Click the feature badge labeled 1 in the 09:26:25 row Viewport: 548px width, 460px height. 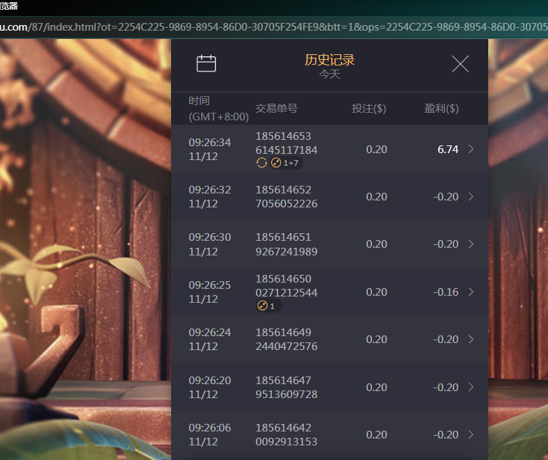[x=268, y=306]
